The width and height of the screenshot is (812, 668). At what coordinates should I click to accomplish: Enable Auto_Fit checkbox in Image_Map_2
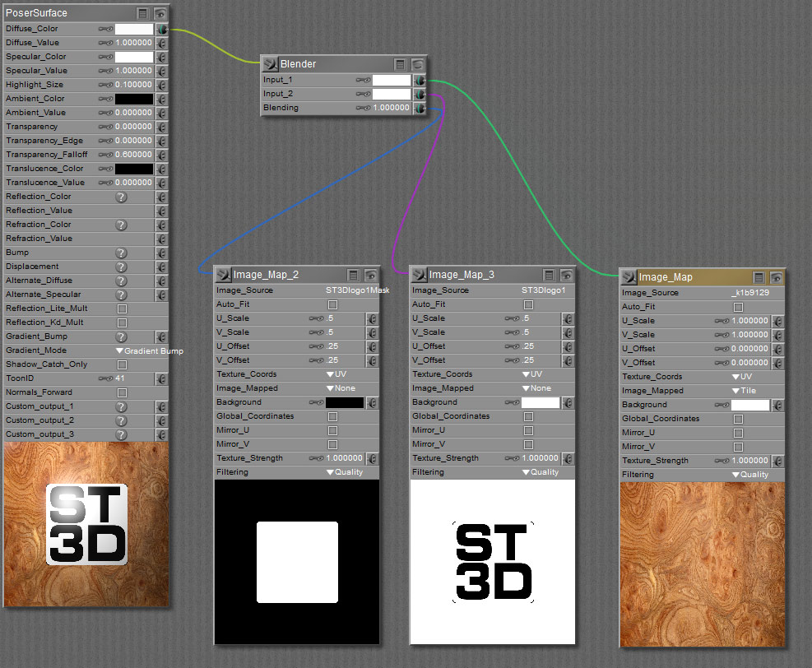332,304
